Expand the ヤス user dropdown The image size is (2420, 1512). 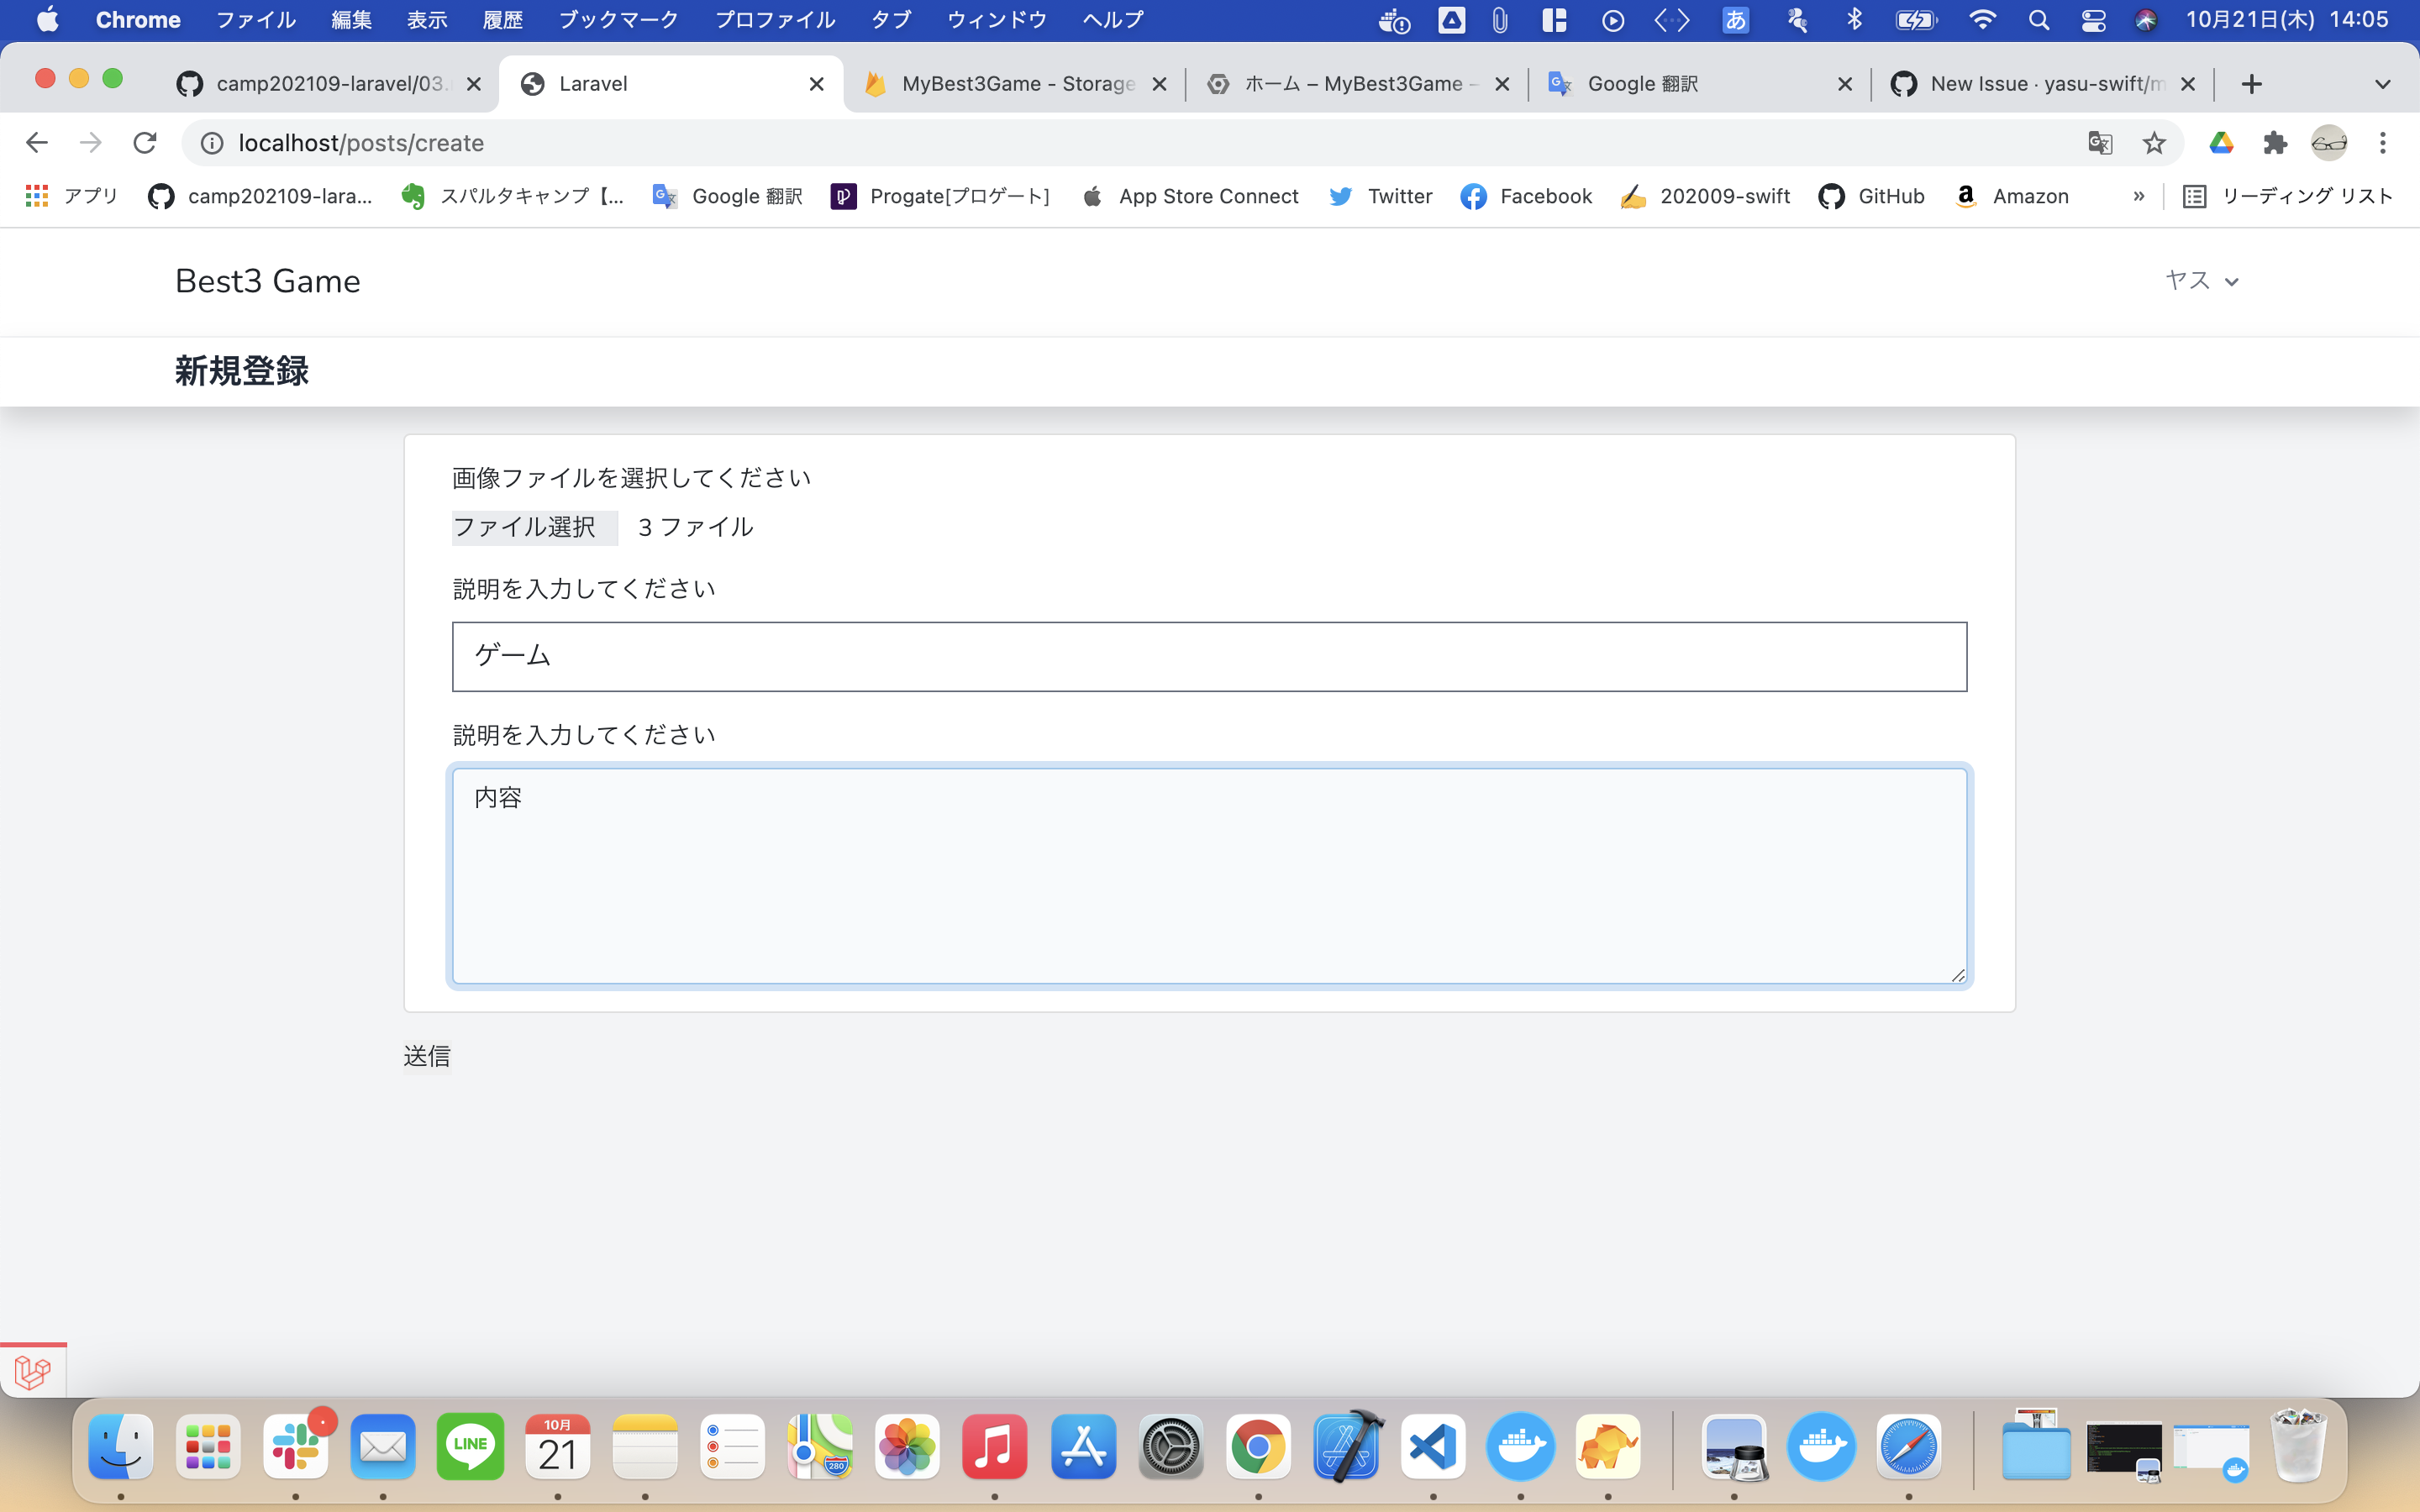pyautogui.click(x=2201, y=281)
